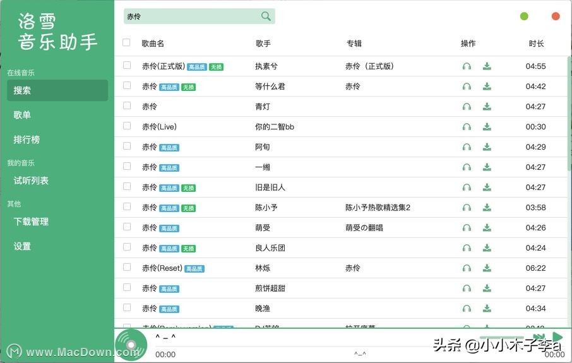Listen to 赤伶(正式版) by 执素兮
Viewport: 572px width, 363px height.
467,66
